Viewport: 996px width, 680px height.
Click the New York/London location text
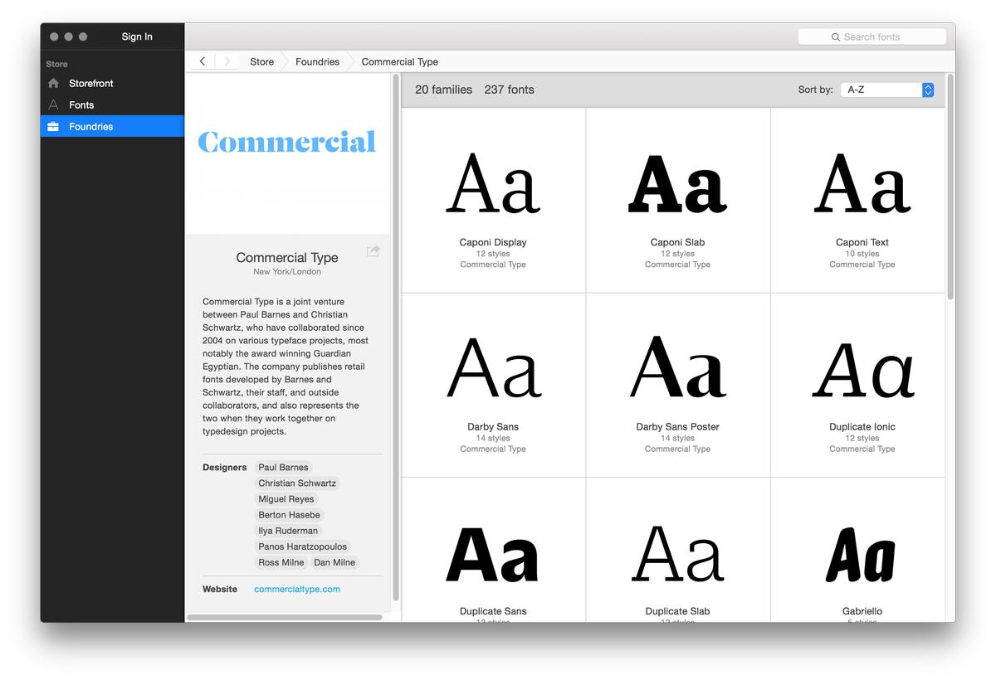point(287,272)
